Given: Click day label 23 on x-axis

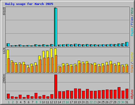Looking at the screenshot, I should [x=95, y=102].
